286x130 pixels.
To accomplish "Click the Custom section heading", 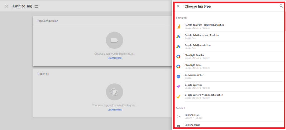I will click(181, 108).
